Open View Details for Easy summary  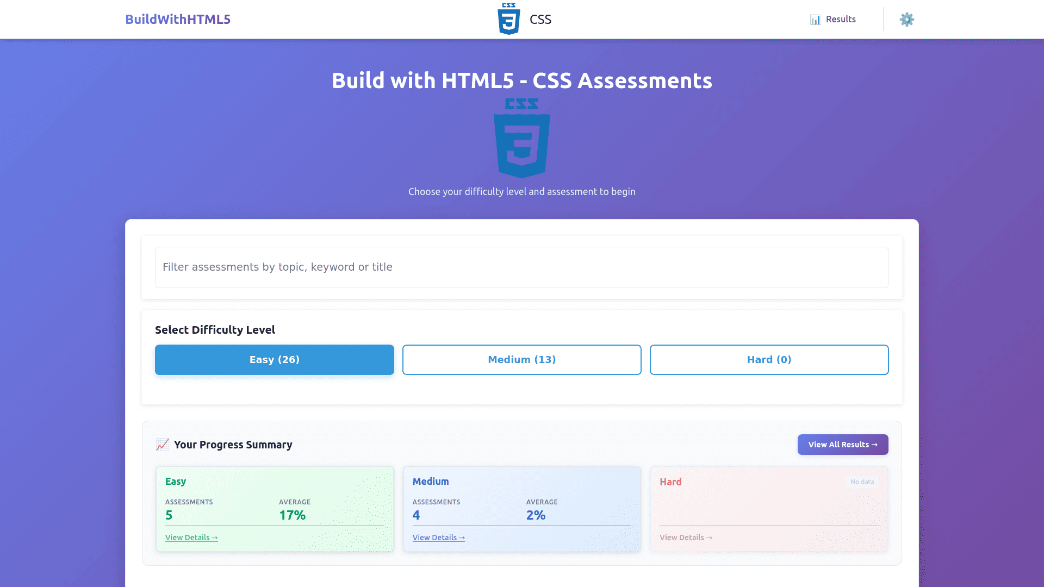(191, 538)
